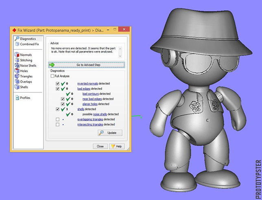Click the Combined Fix cube icon
262x200 pixels.
coord(17,44)
